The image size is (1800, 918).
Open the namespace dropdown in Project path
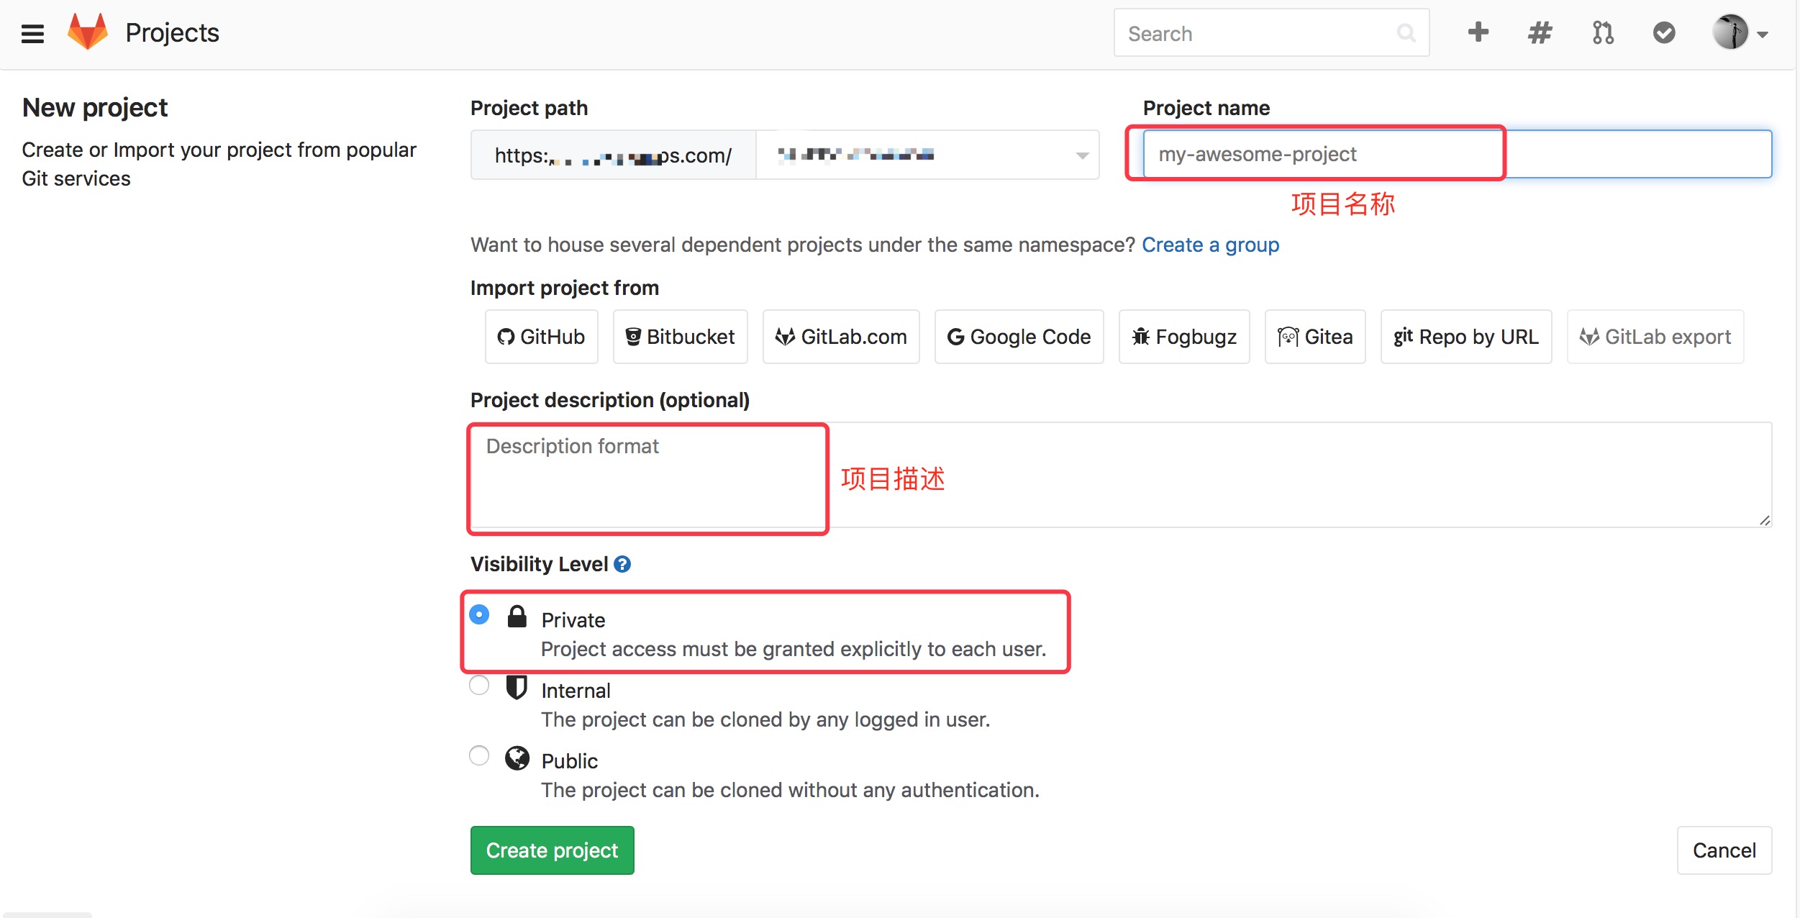click(927, 155)
